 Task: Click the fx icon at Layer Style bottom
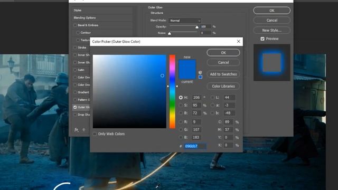[76, 130]
